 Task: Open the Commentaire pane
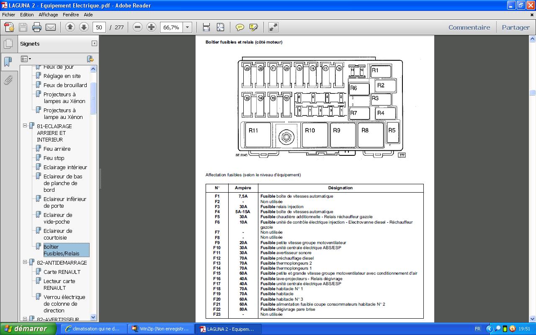[469, 27]
